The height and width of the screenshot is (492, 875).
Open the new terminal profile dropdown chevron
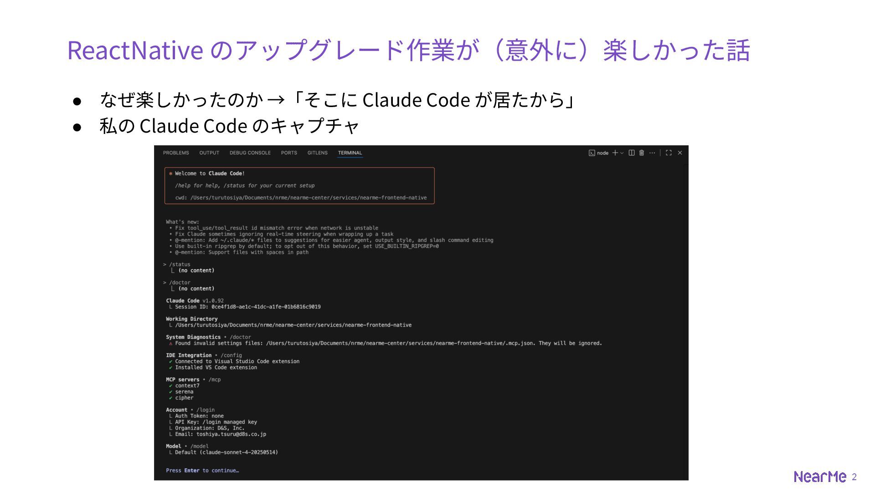[x=622, y=153]
